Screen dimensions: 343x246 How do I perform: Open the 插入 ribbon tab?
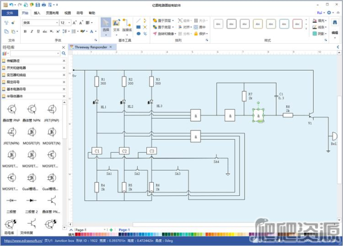(x=37, y=12)
